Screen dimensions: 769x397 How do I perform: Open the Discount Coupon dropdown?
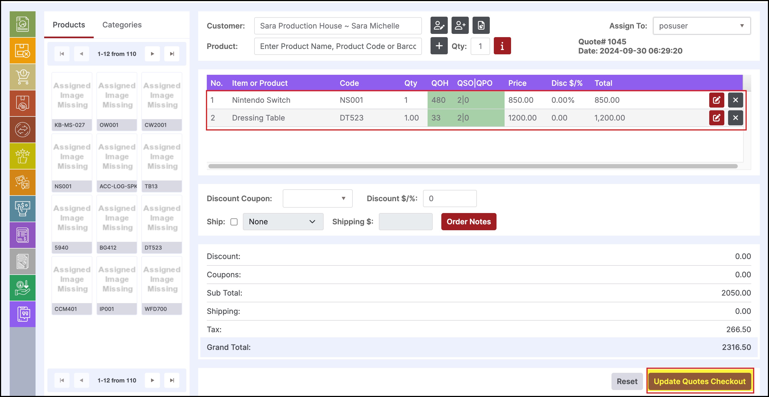pos(317,198)
